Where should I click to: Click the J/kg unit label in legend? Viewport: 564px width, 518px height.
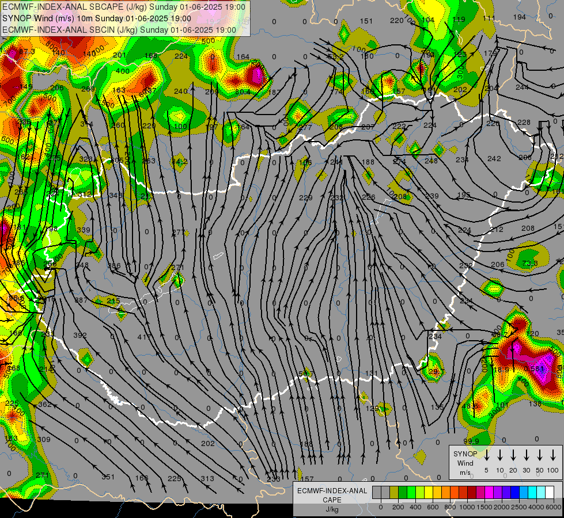click(x=332, y=509)
